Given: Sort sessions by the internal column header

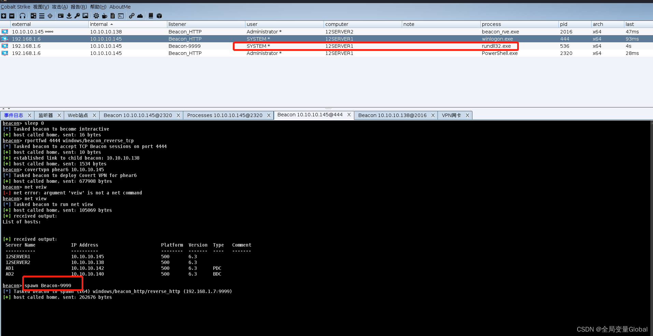Looking at the screenshot, I should coord(128,24).
